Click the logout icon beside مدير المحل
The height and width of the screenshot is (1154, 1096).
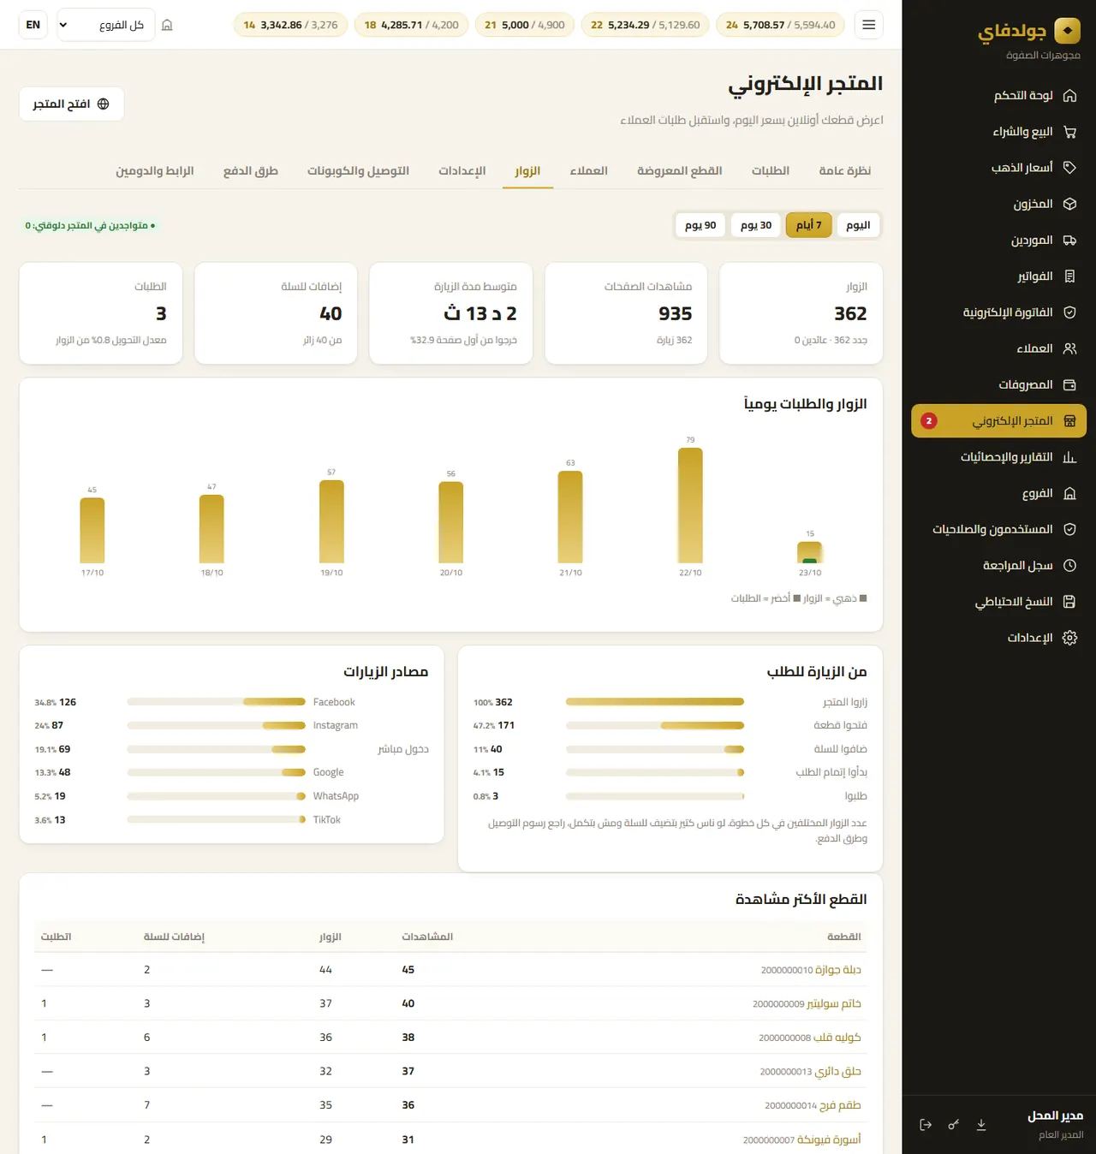point(926,1125)
